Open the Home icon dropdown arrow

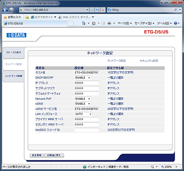click(x=89, y=23)
